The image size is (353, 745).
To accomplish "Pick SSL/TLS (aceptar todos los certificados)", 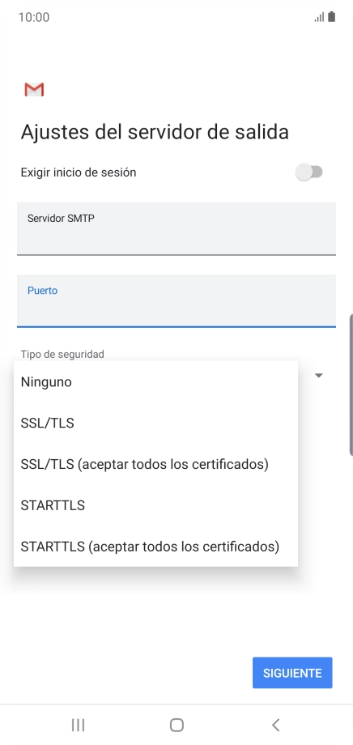I will [155, 464].
